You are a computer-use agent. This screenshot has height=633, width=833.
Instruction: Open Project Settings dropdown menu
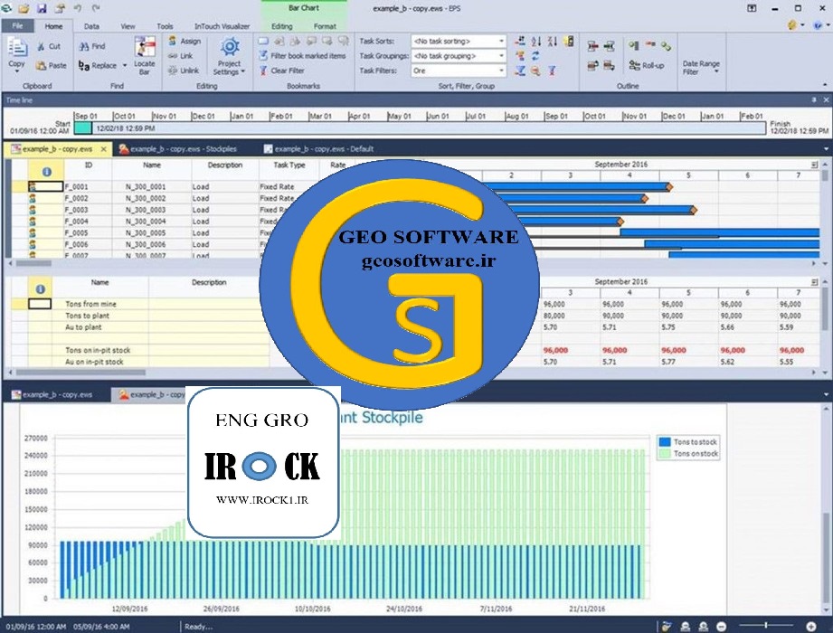pyautogui.click(x=230, y=56)
